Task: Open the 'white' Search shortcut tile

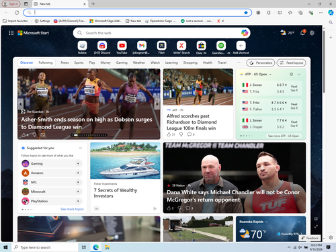Action: pos(181,46)
